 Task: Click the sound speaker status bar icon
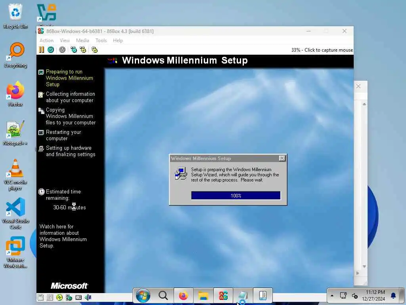[88, 297]
